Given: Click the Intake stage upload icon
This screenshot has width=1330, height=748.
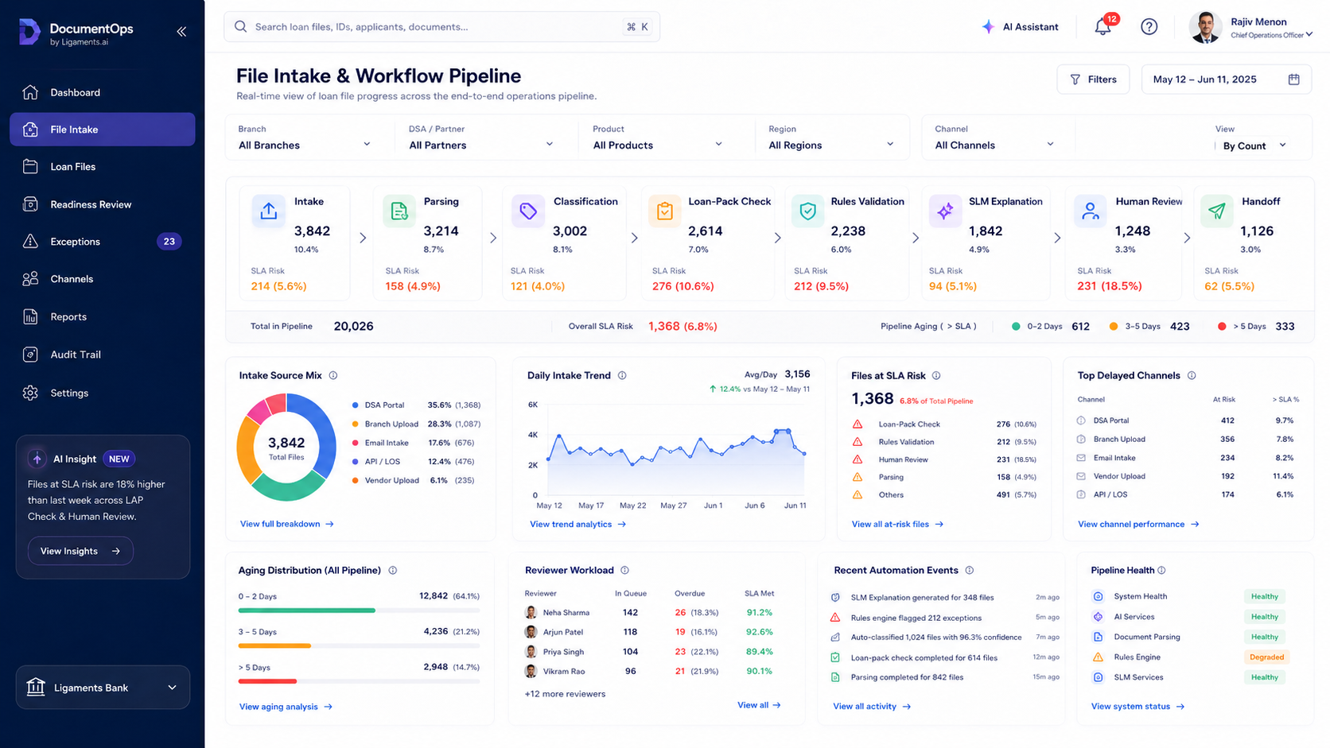Looking at the screenshot, I should pyautogui.click(x=269, y=211).
